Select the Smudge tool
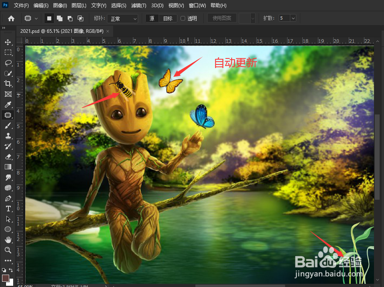The height and width of the screenshot is (287, 384). [8, 178]
